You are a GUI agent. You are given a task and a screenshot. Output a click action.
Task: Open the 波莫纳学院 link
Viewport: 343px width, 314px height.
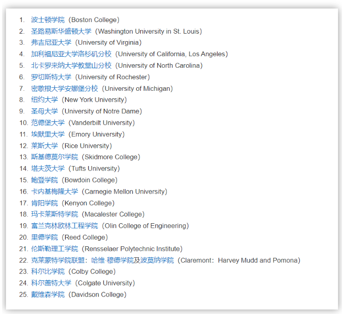point(157,260)
